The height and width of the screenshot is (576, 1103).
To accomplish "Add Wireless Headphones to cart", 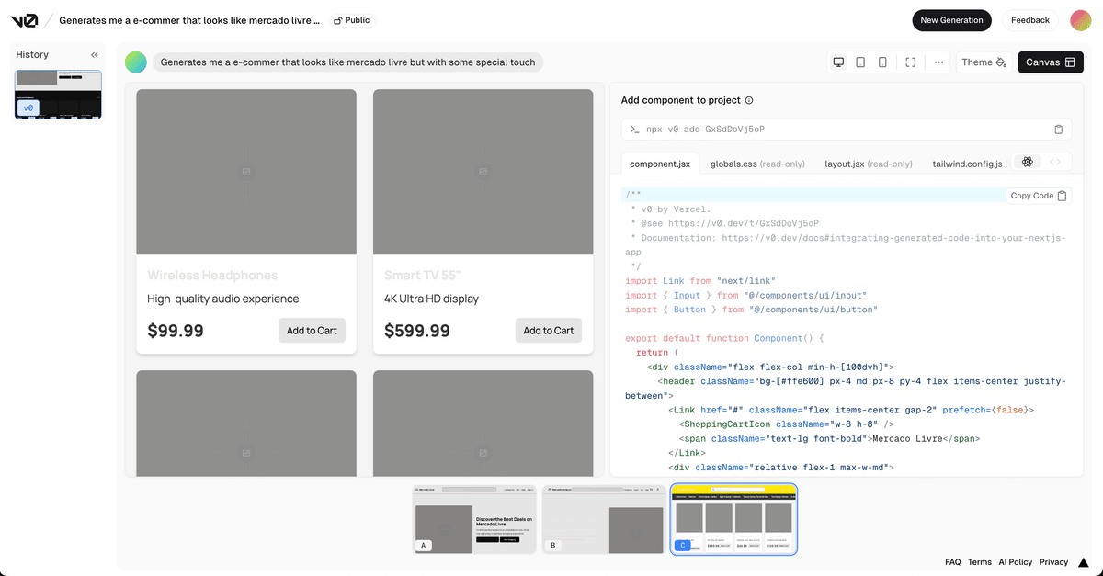I will (x=312, y=331).
